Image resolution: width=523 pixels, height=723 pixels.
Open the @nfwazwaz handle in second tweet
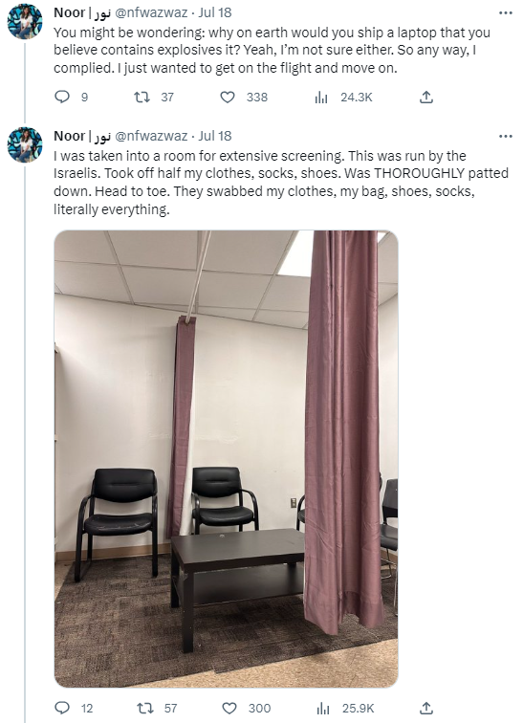click(x=151, y=136)
